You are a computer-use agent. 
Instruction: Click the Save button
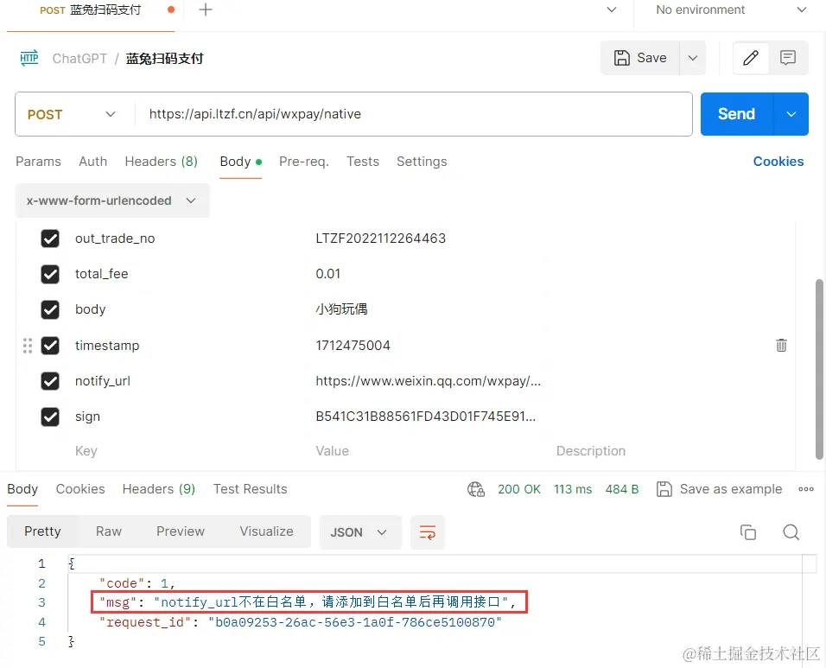coord(640,58)
